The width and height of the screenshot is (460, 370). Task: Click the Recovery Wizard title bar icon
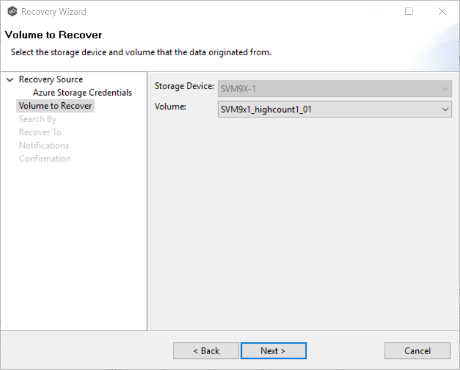coord(12,11)
